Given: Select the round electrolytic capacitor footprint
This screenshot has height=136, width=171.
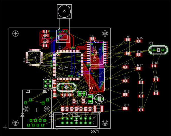Looking at the screenshot, I should (99, 99).
